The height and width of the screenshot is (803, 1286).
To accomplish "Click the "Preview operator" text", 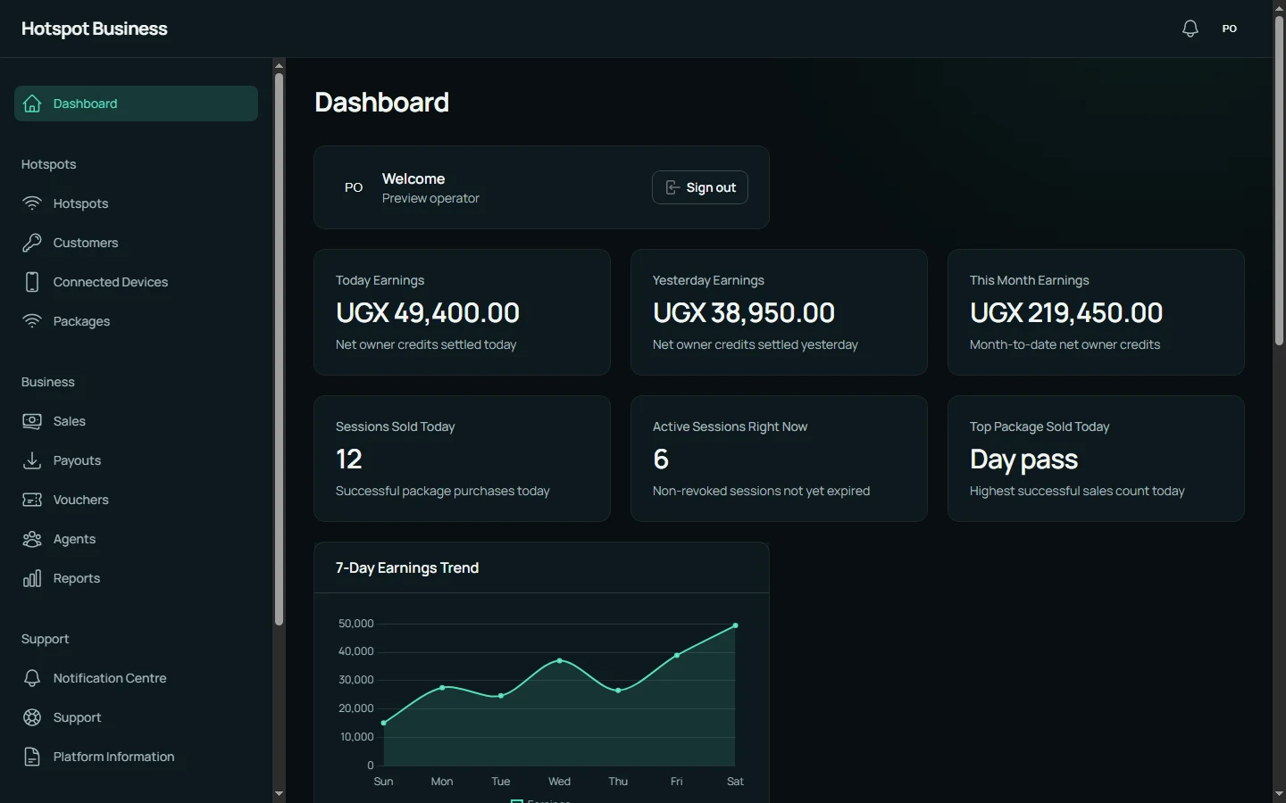I will click(x=430, y=198).
